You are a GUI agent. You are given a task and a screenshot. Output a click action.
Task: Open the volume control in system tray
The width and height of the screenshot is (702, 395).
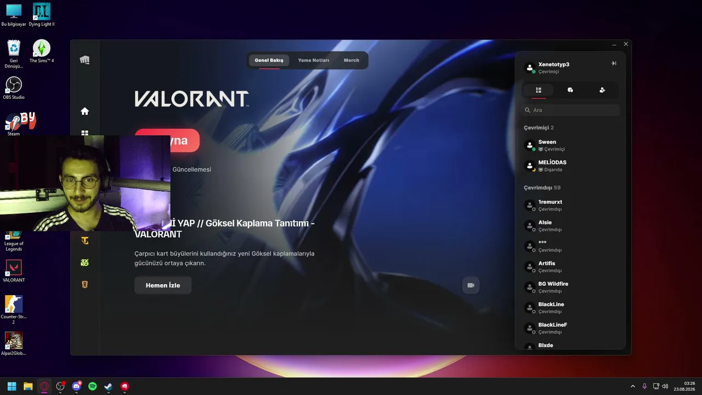coord(665,386)
